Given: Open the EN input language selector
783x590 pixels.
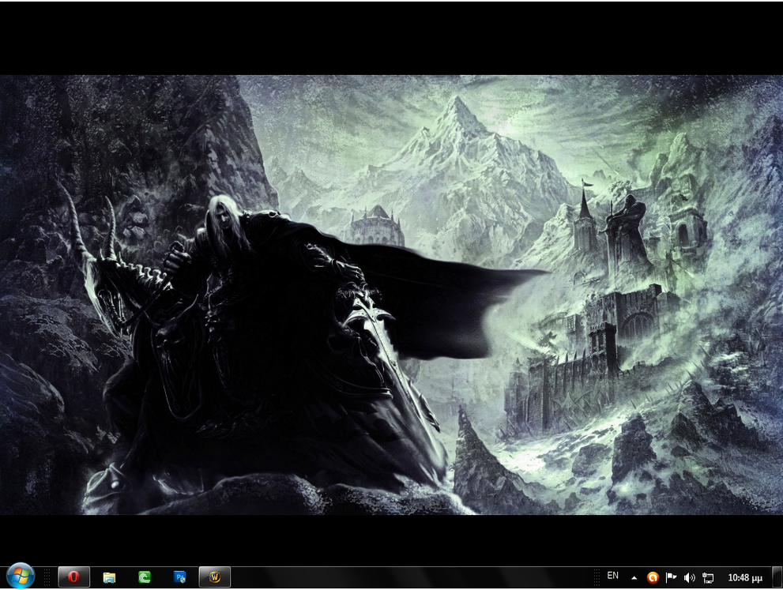Looking at the screenshot, I should 612,576.
